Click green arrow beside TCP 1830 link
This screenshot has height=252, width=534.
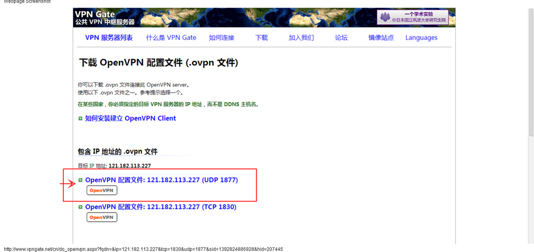[x=80, y=207]
